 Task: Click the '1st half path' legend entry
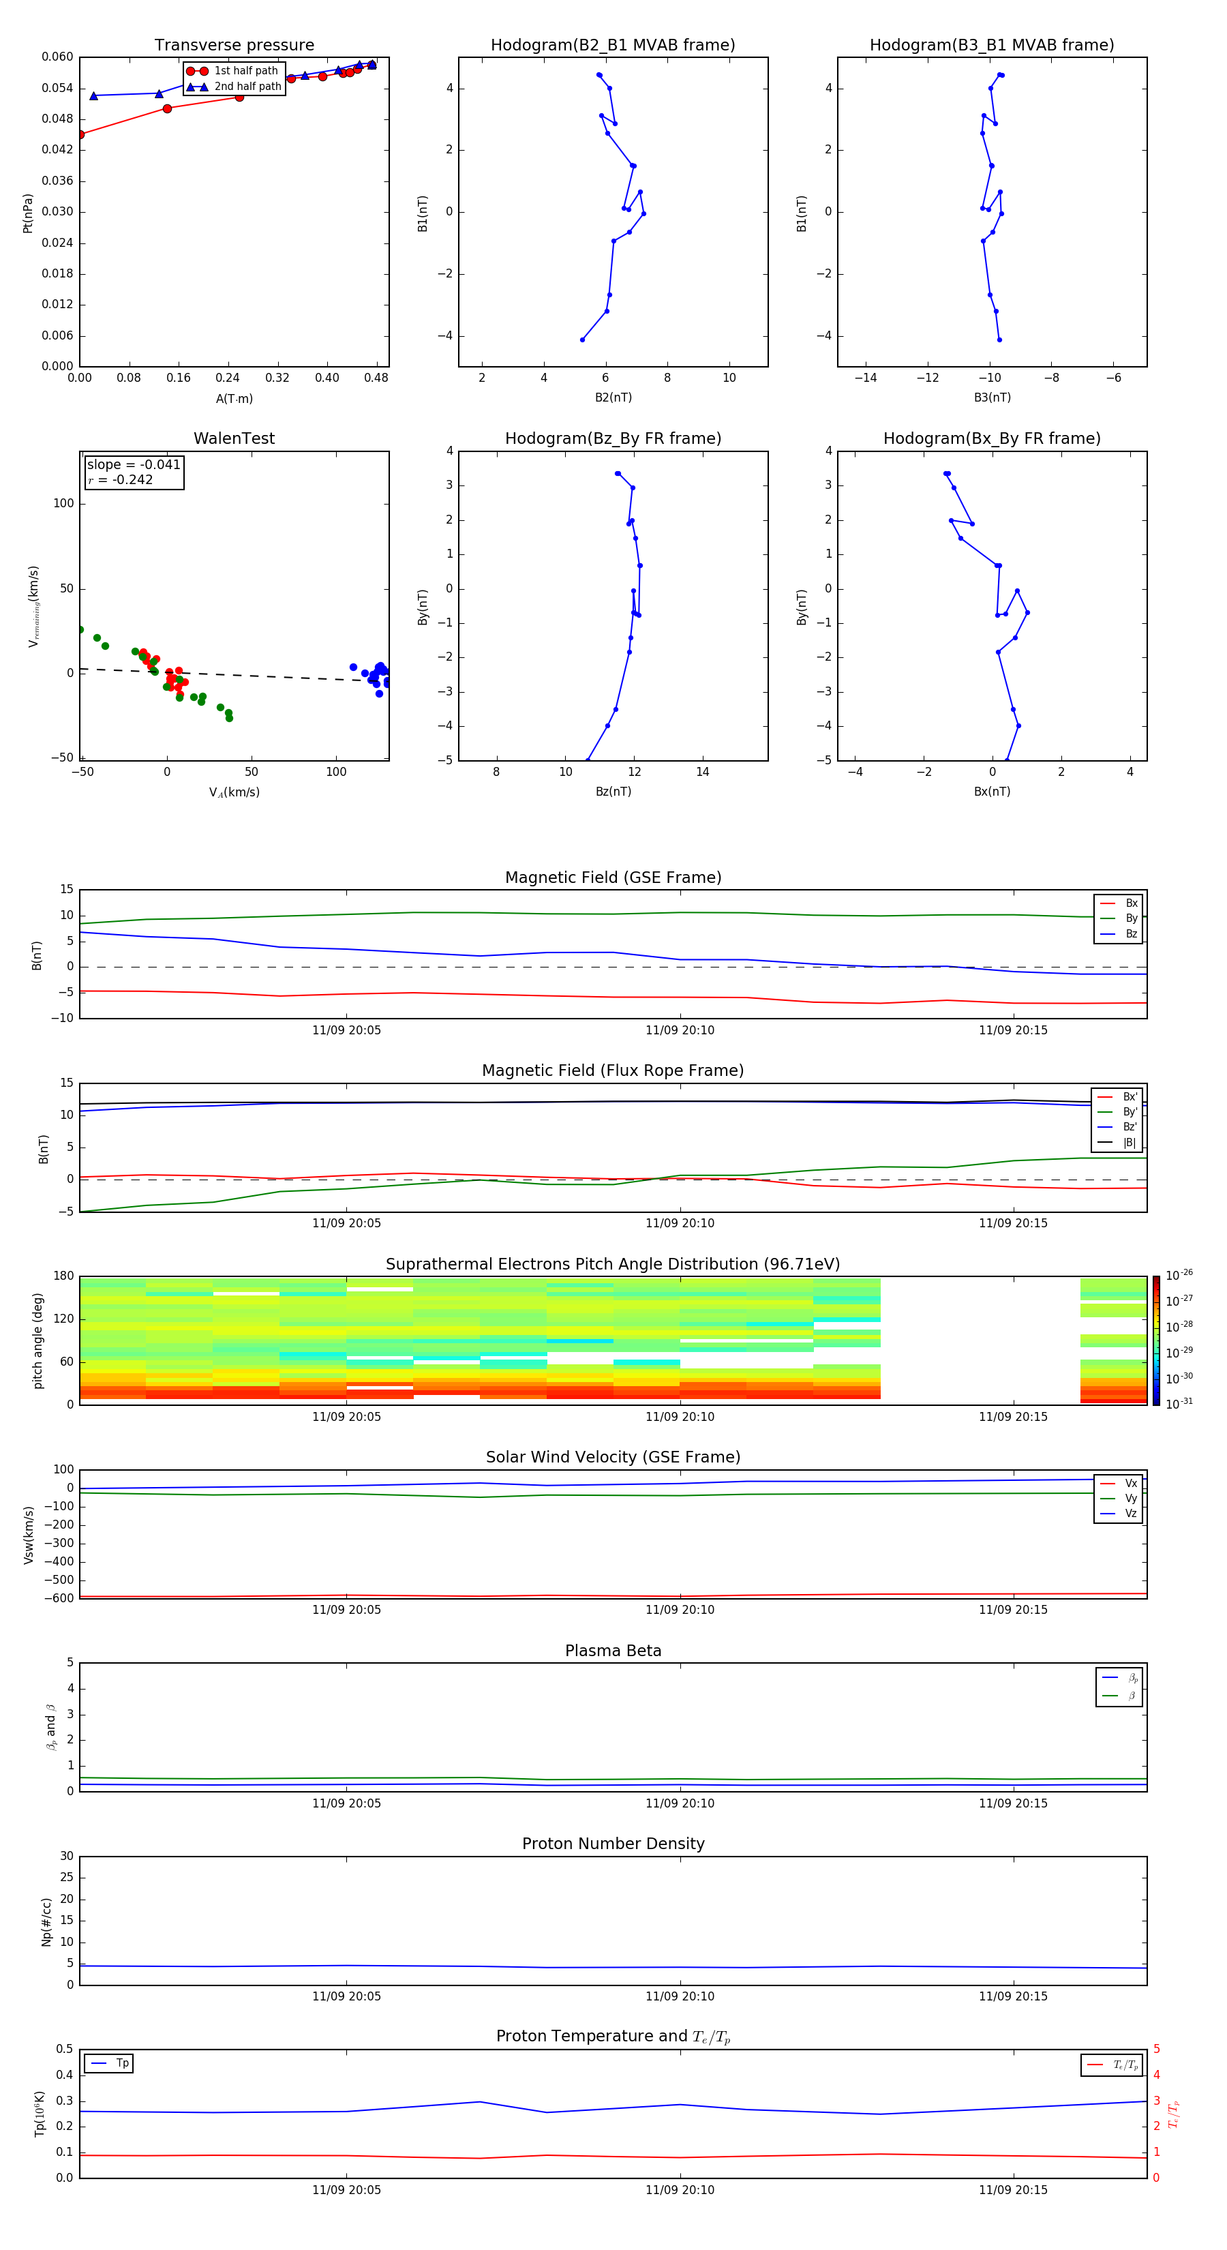click(233, 71)
